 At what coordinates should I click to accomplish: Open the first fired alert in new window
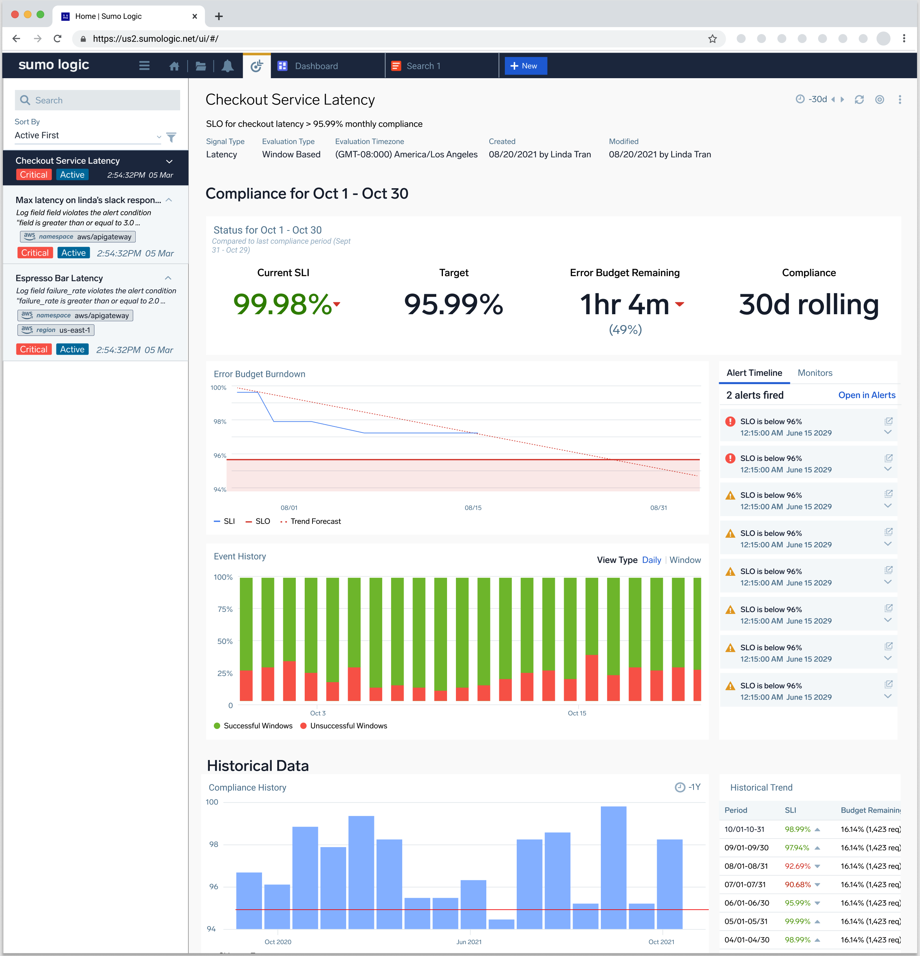(889, 421)
